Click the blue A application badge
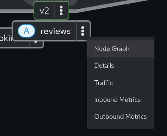 coord(27,31)
